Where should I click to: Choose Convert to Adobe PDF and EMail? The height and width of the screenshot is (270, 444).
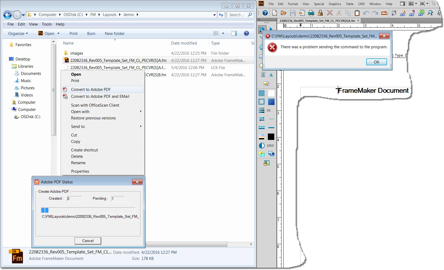(x=103, y=96)
